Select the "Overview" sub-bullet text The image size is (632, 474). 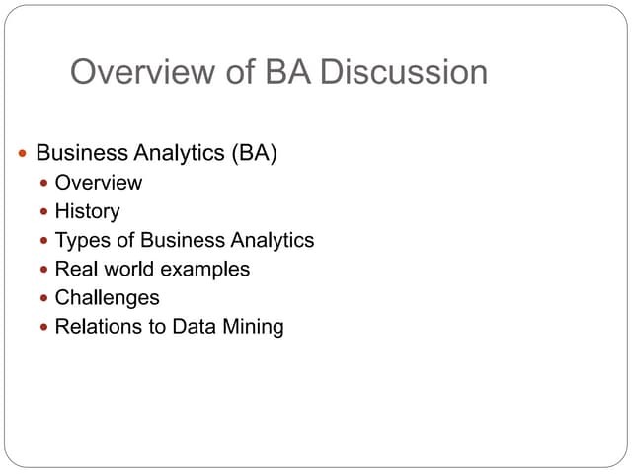[99, 183]
